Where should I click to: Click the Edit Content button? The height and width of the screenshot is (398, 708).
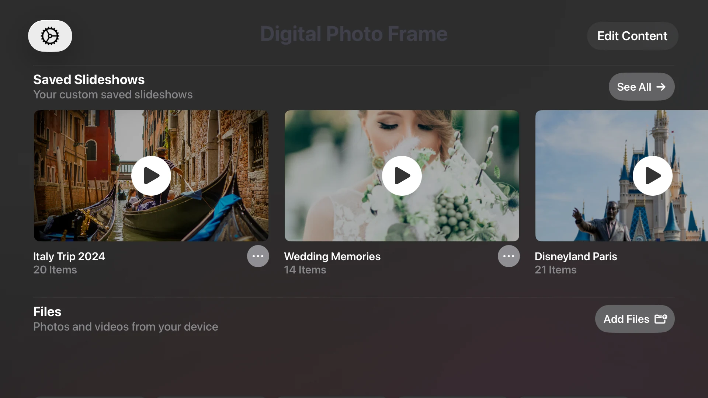[x=632, y=36]
